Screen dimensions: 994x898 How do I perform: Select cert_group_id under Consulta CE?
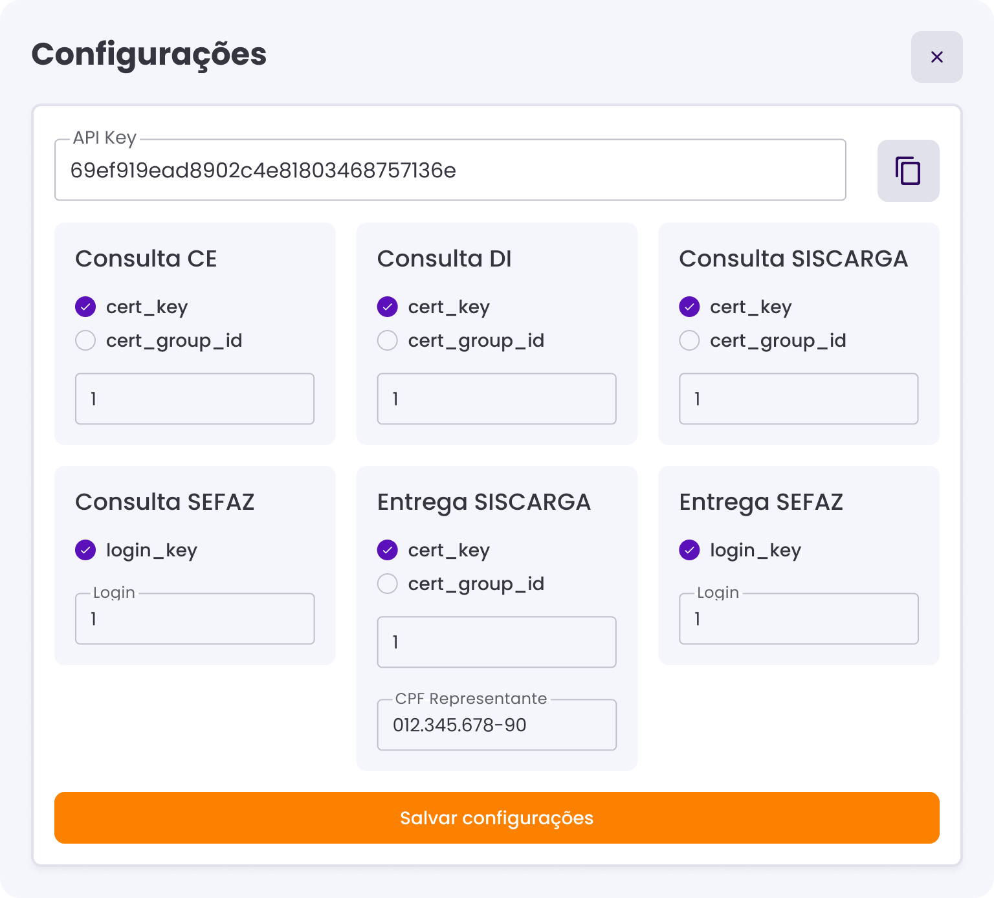point(85,340)
